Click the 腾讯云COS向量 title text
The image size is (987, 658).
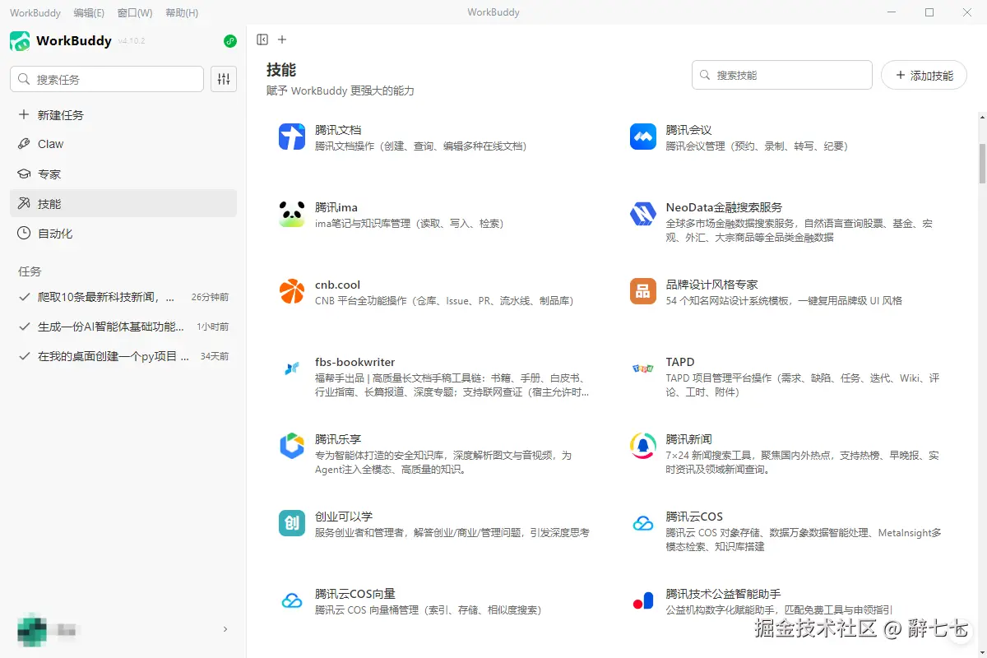click(355, 594)
